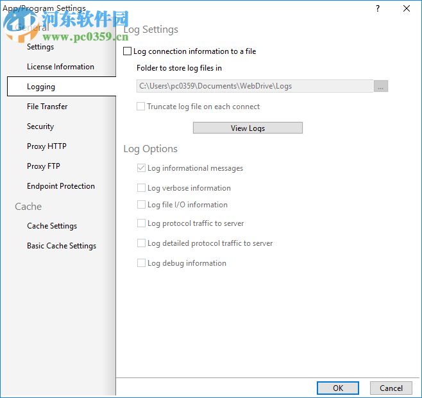
Task: Go to File Transfer settings
Action: (47, 107)
